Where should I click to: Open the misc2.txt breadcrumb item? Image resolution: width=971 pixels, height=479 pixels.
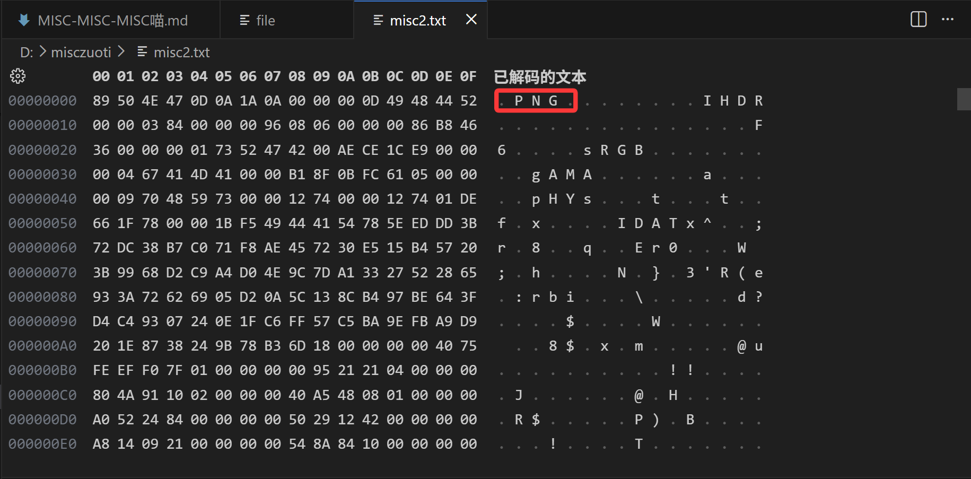(181, 52)
